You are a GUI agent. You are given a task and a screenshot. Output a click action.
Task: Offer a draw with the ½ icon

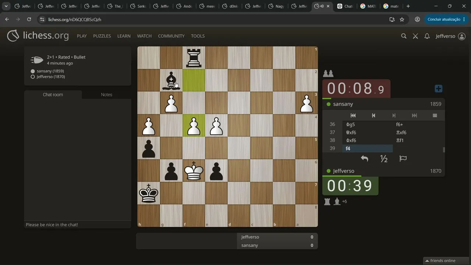tap(384, 159)
